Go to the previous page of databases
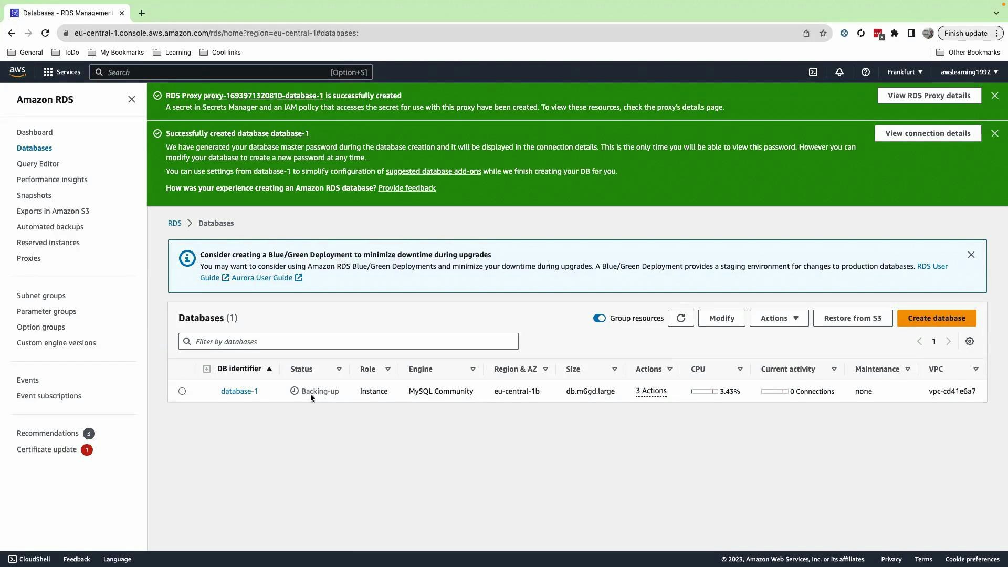1008x567 pixels. (919, 341)
